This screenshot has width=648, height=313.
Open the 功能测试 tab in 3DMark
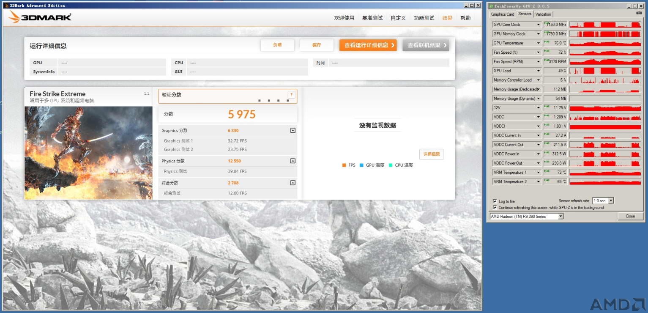point(424,18)
